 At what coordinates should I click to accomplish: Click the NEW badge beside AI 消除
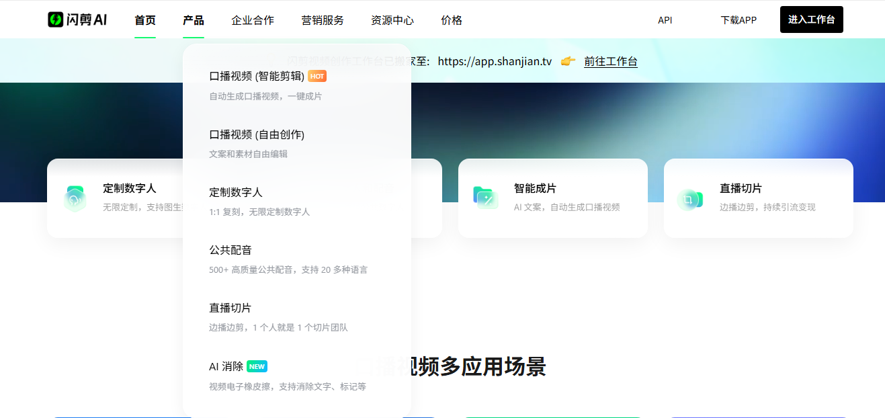click(257, 366)
